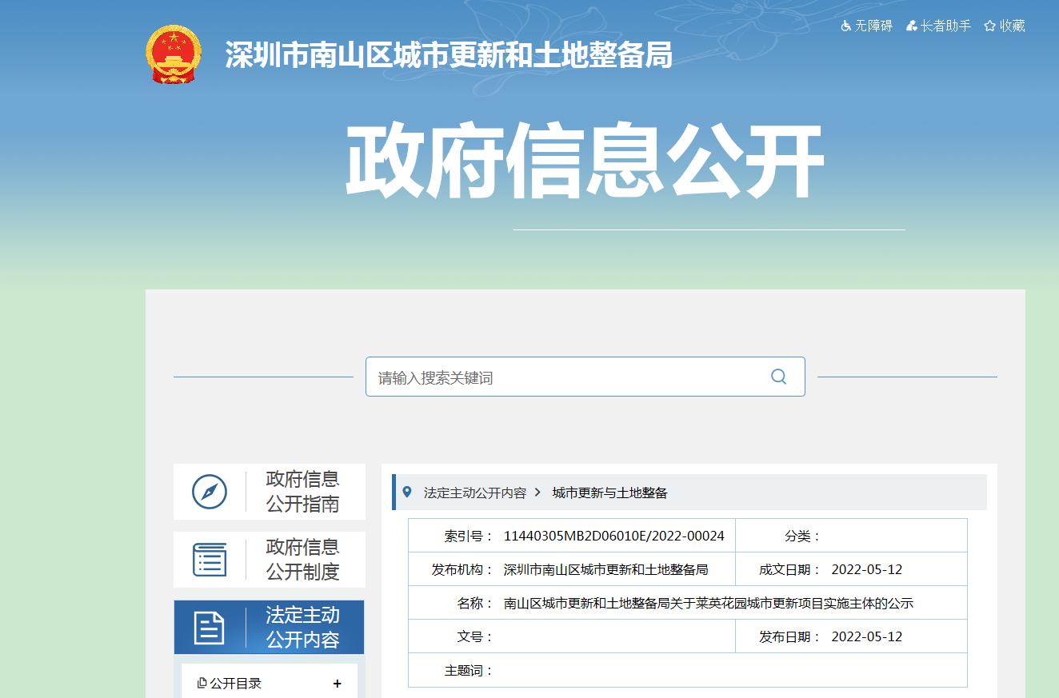This screenshot has width=1059, height=698.
Task: Focus the 请输入搜索关键词 search box
Action: click(568, 377)
